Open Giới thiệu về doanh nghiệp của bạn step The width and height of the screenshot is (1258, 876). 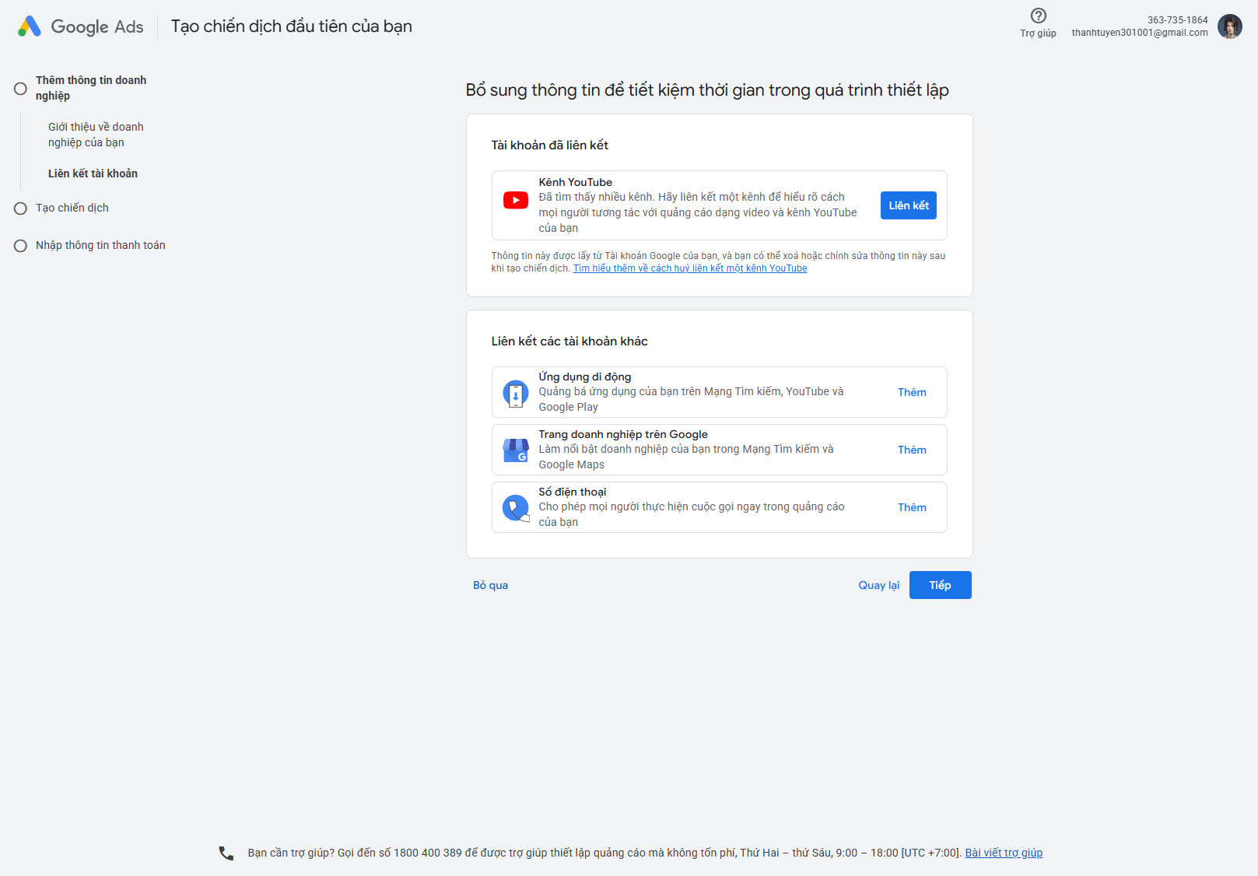(x=96, y=135)
